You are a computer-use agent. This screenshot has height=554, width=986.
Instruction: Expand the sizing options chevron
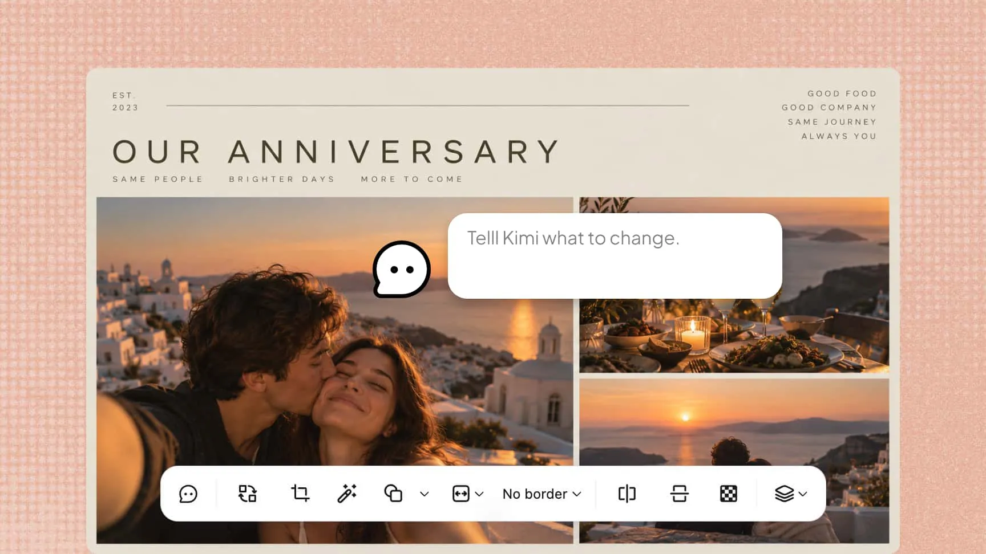[479, 494]
